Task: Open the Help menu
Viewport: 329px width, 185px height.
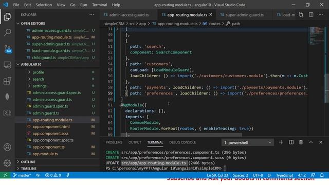Action: tap(116, 5)
